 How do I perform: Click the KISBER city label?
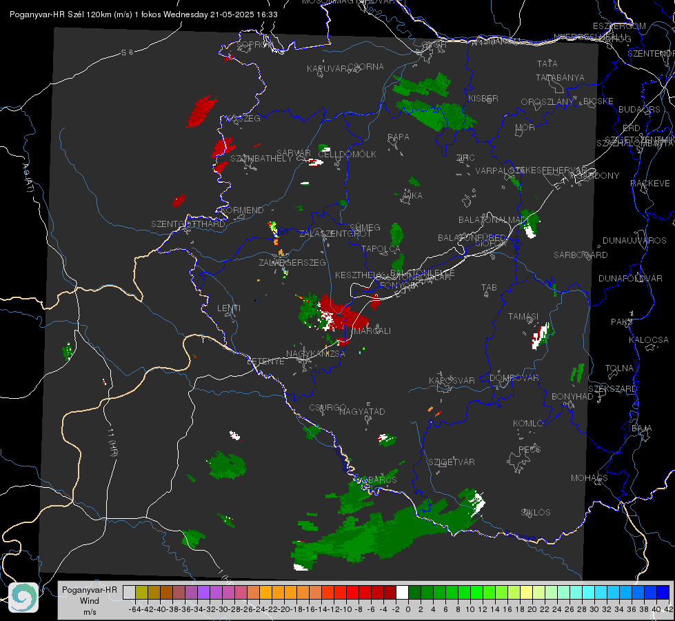[483, 98]
